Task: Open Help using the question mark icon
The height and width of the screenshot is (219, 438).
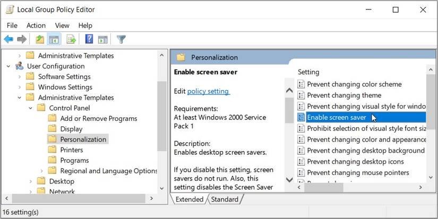Action: tap(89, 39)
